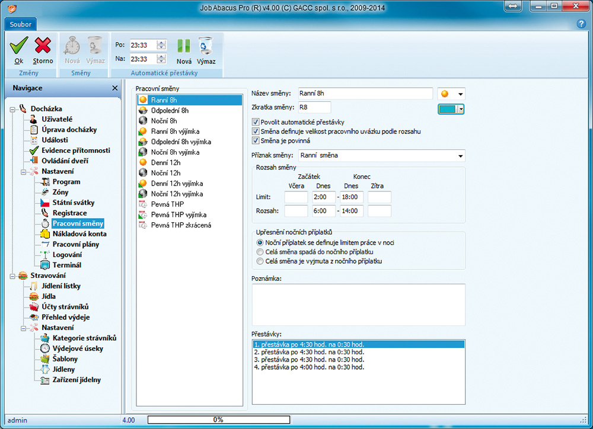The image size is (593, 429).
Task: Open help via blue question mark icon
Action: coord(581,24)
